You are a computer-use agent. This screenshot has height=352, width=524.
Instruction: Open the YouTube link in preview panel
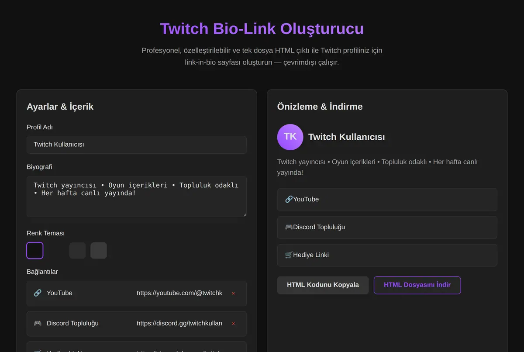(387, 200)
